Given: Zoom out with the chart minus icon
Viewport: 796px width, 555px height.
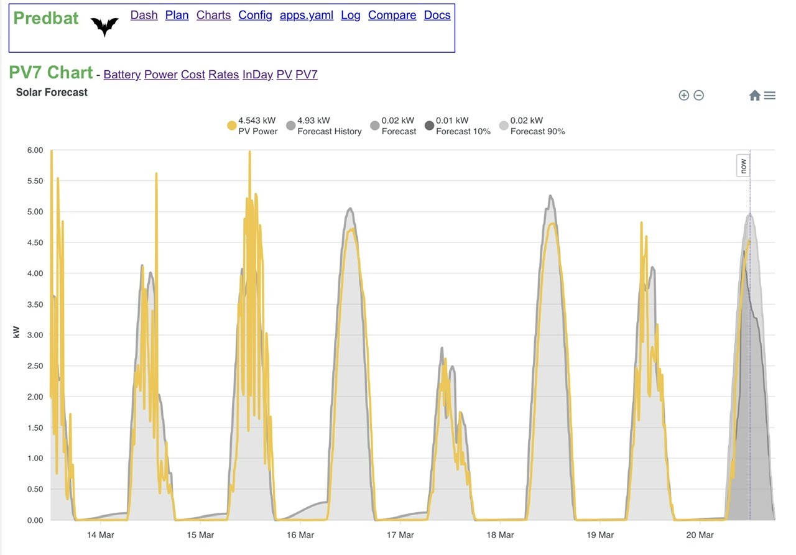Looking at the screenshot, I should 698,95.
